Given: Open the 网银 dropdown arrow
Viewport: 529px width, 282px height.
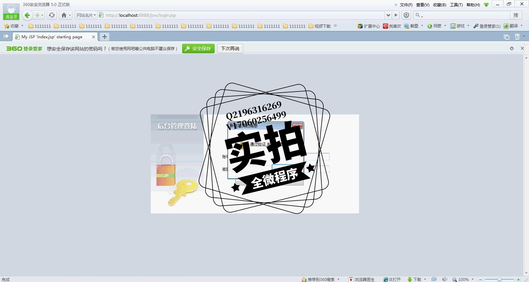Looking at the screenshot, I should coord(445,26).
